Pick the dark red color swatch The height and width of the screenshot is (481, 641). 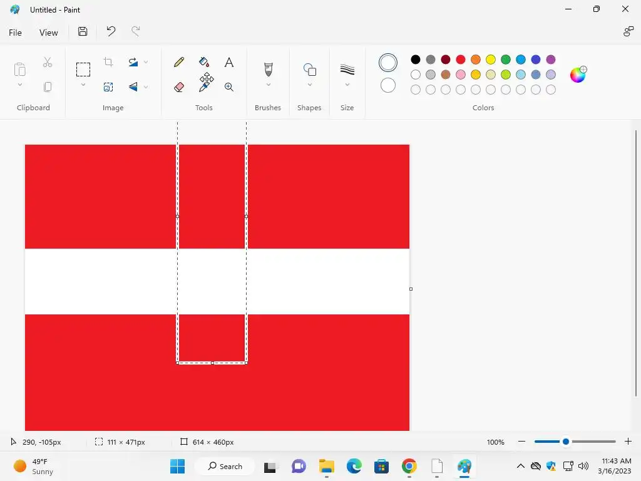(446, 59)
